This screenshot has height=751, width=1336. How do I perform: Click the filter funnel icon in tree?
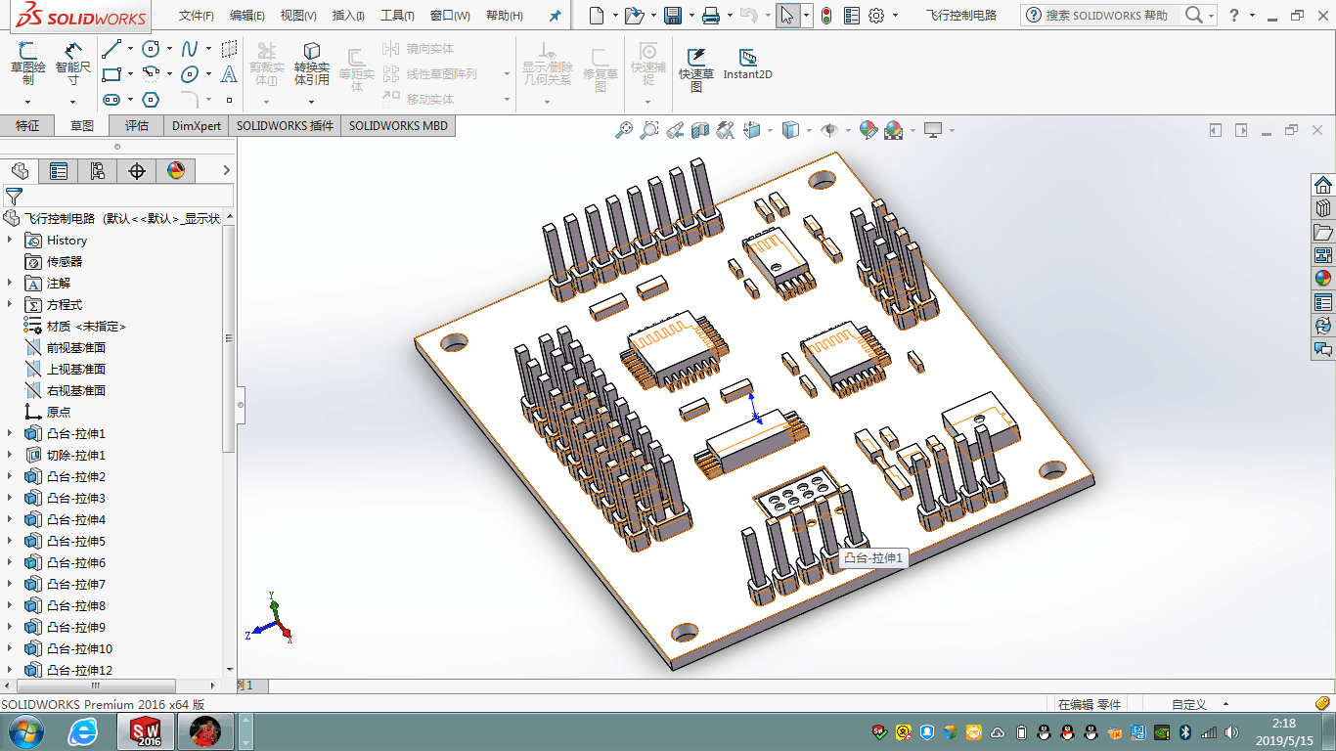(13, 196)
